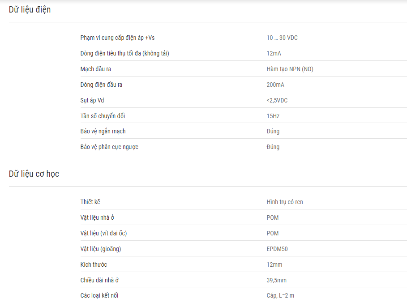The width and height of the screenshot is (407, 307).
Task: Select the '12mA' current consumption value
Action: coord(274,54)
